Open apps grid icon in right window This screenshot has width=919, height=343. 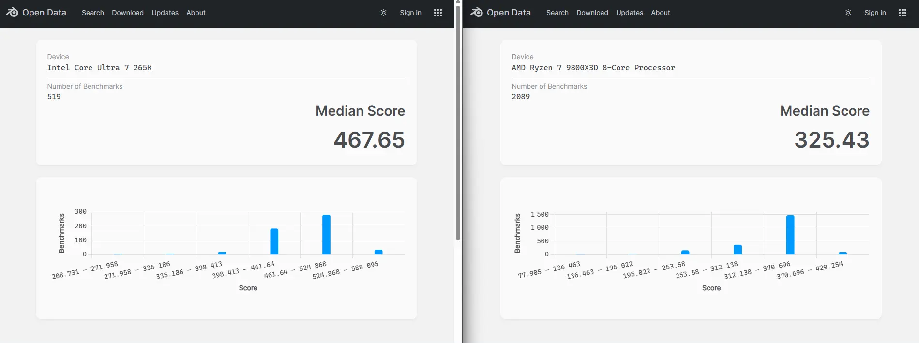[x=903, y=13]
